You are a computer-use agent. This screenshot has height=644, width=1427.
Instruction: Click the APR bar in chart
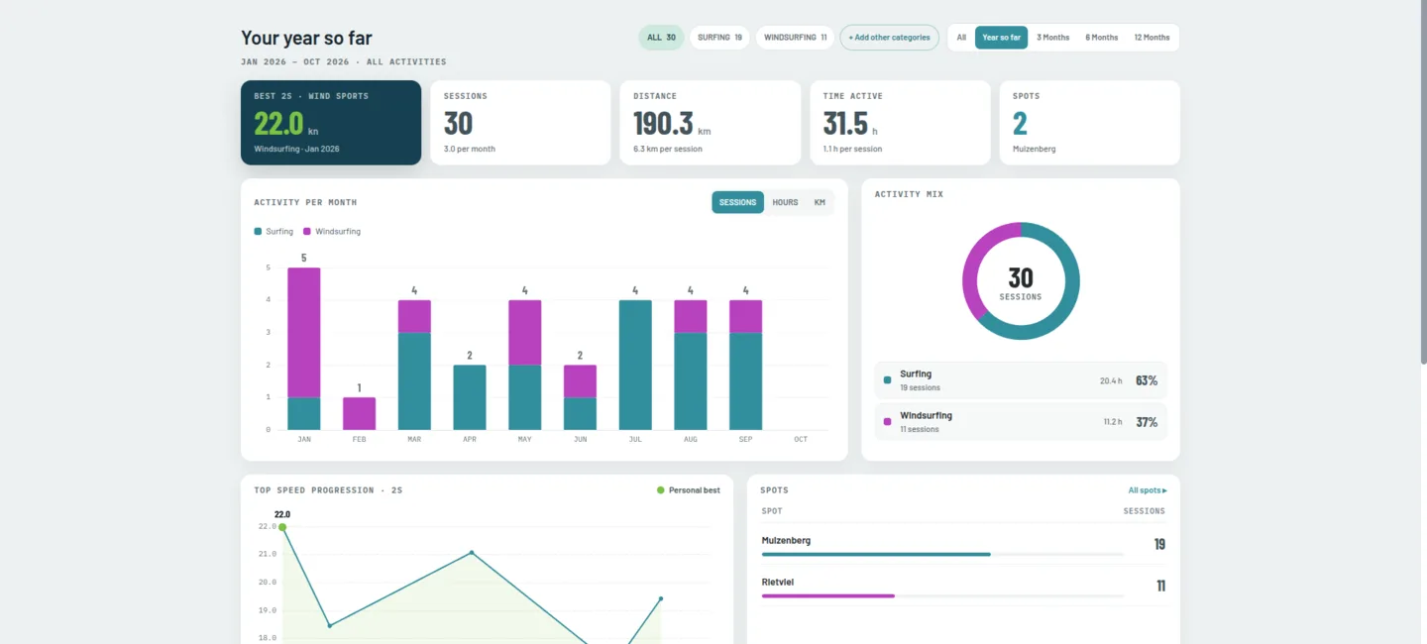(470, 397)
